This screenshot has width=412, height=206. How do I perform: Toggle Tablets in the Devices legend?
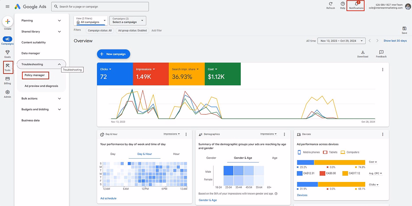(330, 152)
